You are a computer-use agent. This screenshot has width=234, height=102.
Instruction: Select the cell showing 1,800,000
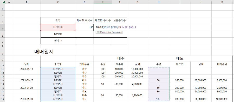(138, 95)
